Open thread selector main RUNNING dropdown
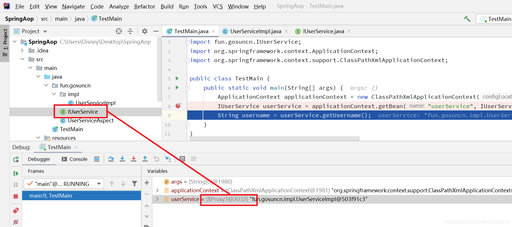 click(x=64, y=184)
